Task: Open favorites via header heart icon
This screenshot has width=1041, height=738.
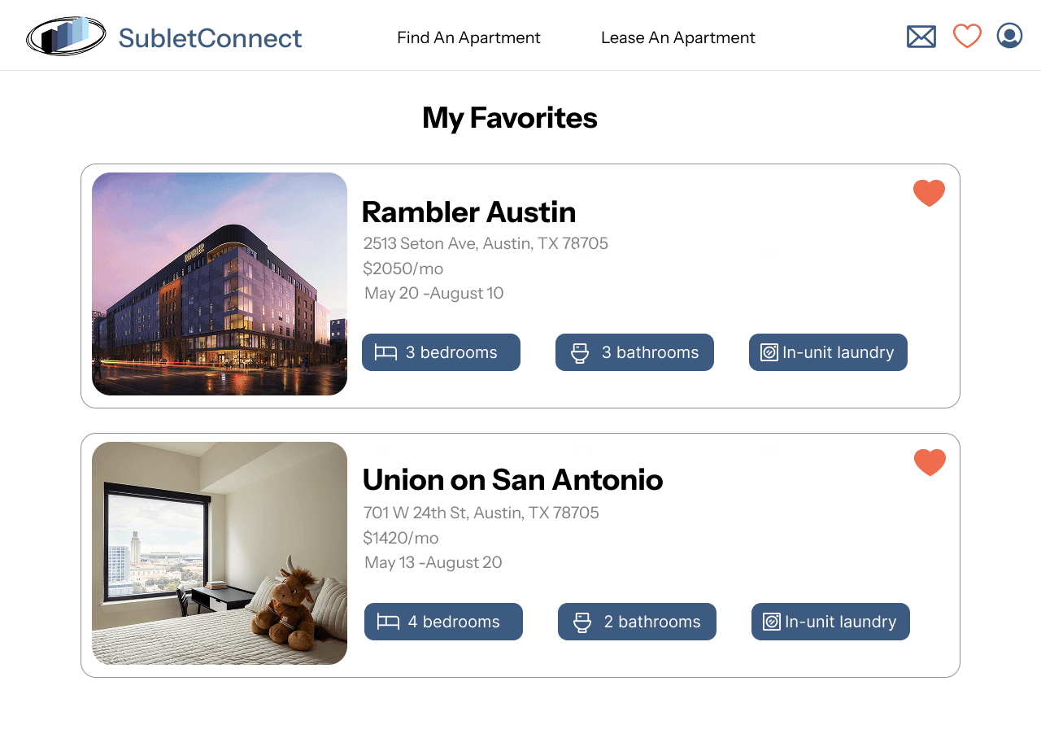Action: click(967, 37)
